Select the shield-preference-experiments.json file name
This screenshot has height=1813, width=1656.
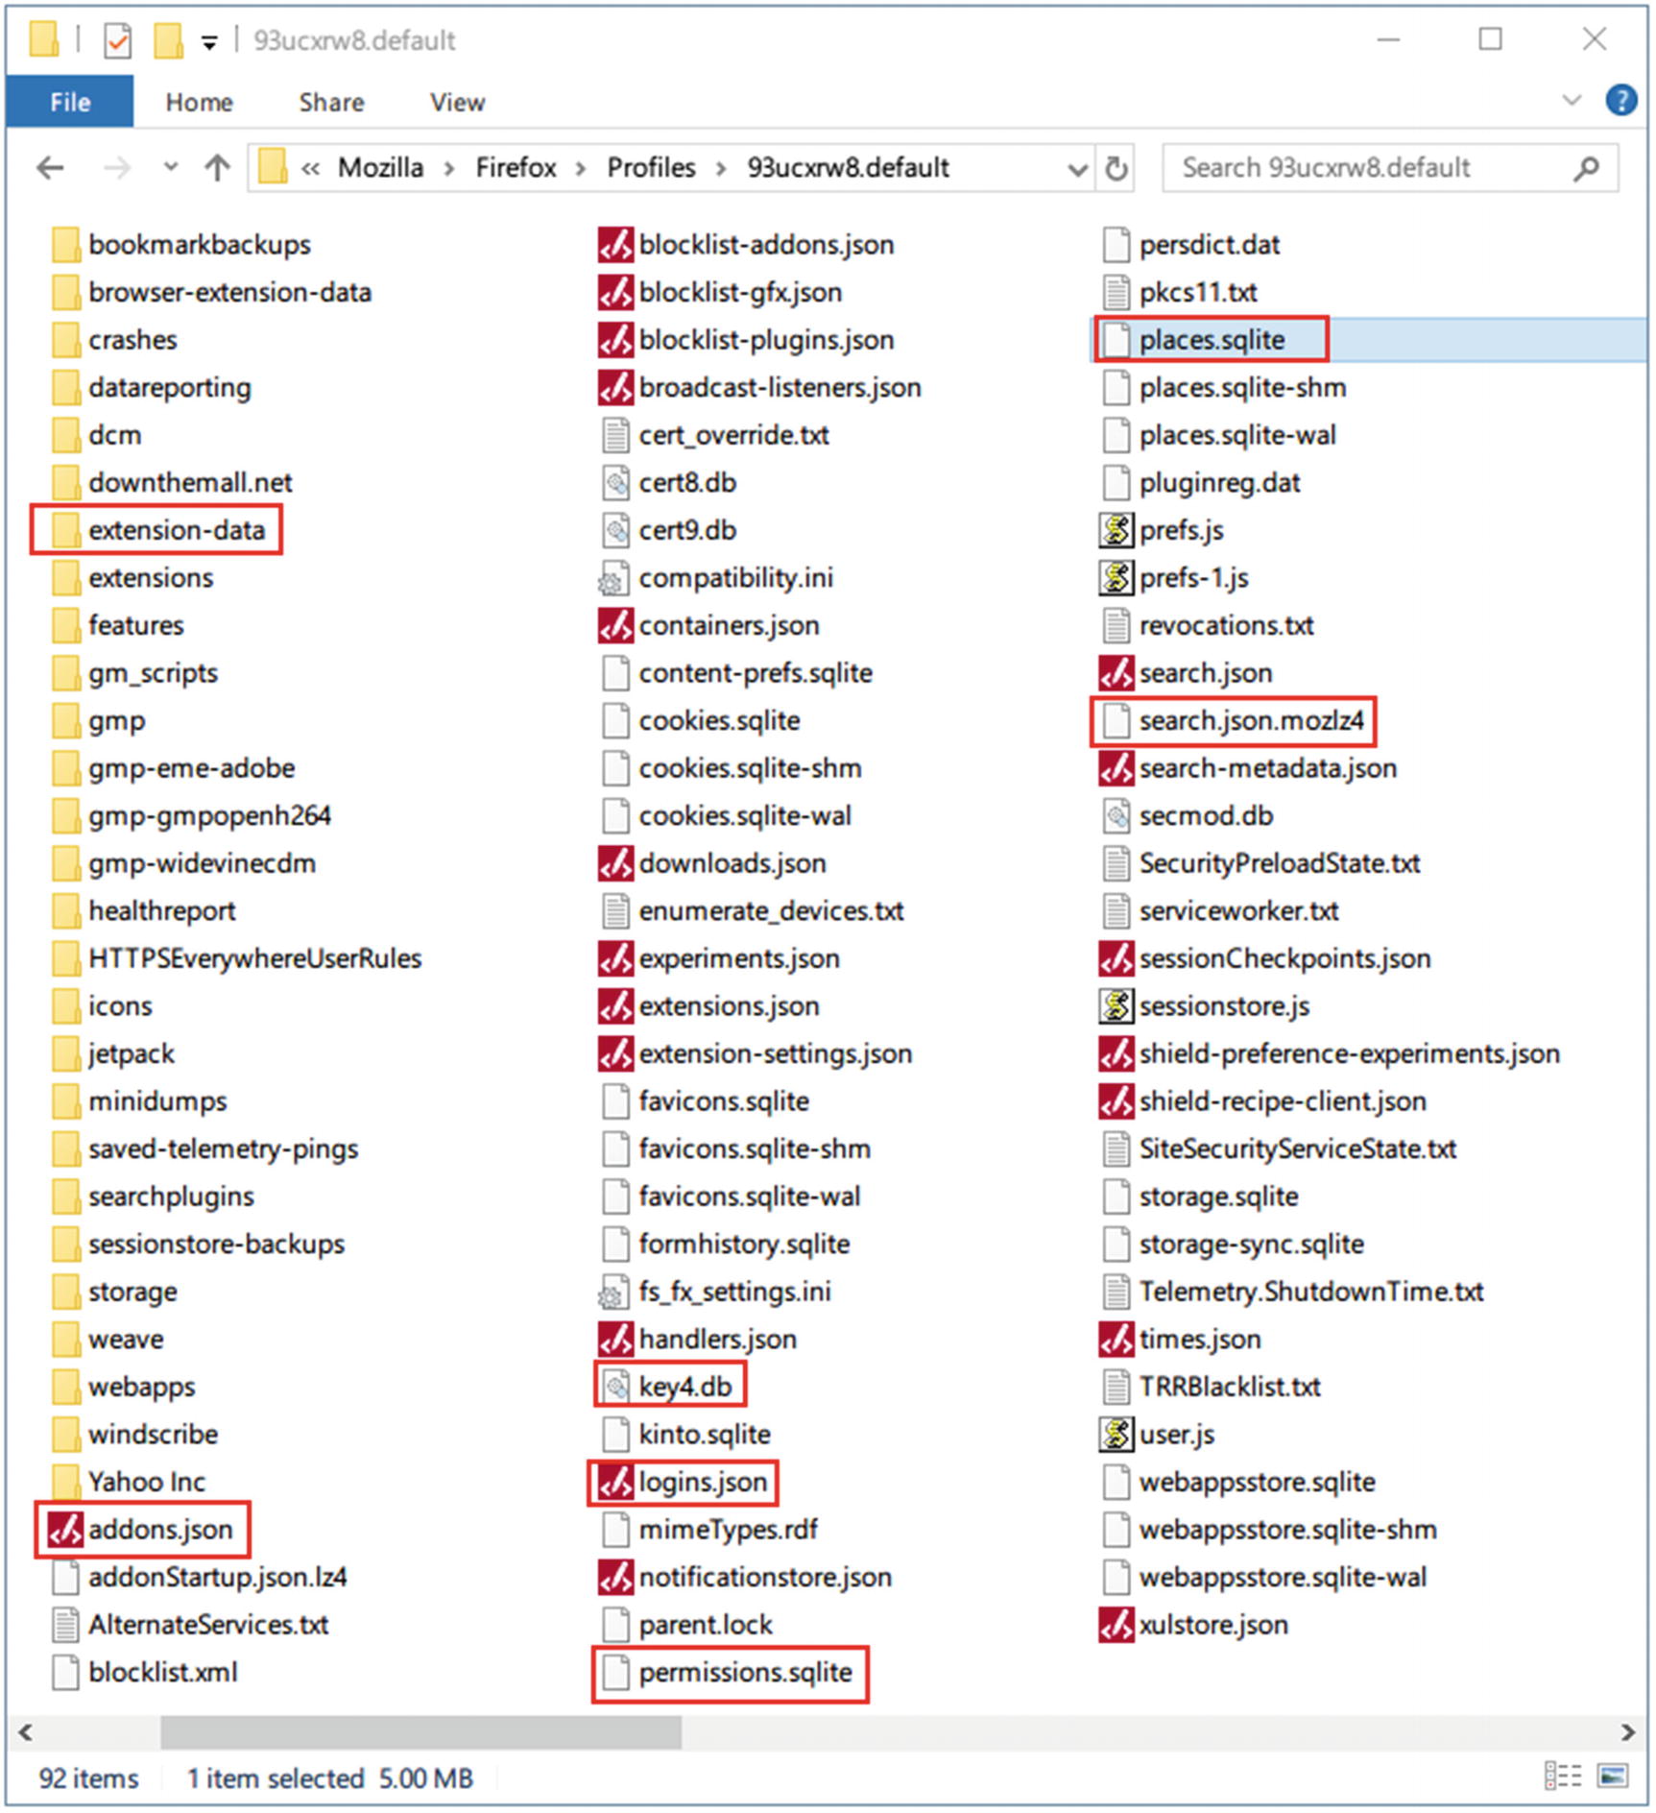pyautogui.click(x=1349, y=1053)
